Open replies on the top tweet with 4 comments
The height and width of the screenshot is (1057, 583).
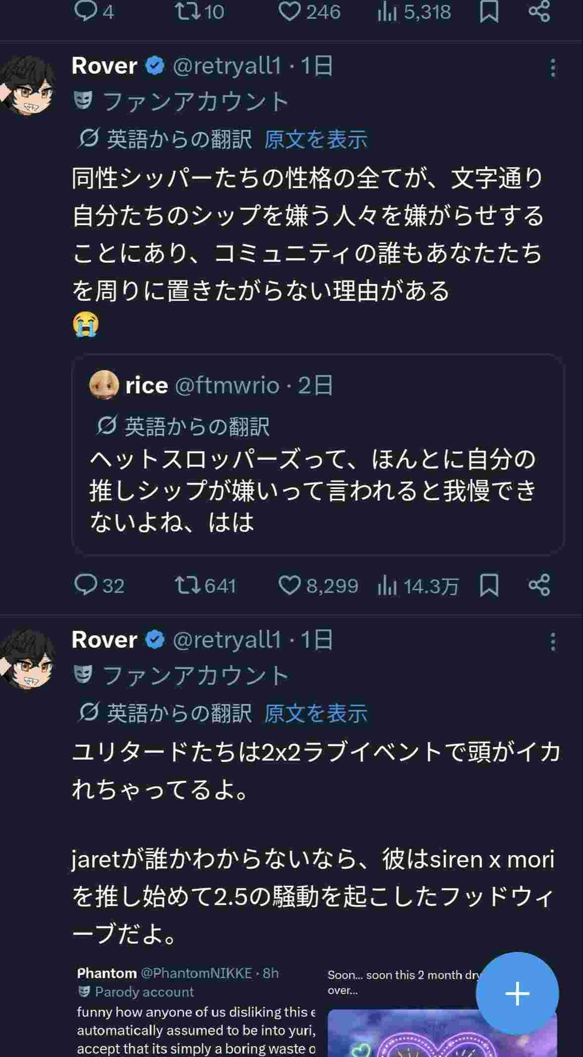[x=86, y=11]
